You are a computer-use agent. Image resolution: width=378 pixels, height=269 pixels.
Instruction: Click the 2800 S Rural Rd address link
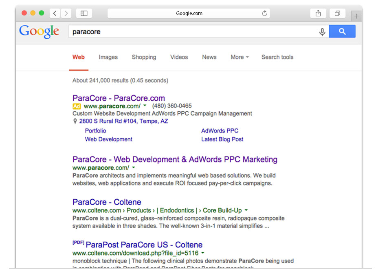pyautogui.click(x=123, y=121)
